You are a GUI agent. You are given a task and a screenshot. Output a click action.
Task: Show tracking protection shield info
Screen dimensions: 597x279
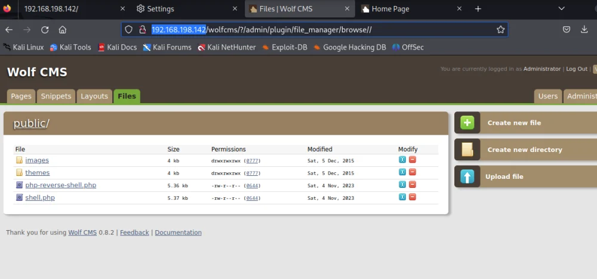pyautogui.click(x=129, y=30)
